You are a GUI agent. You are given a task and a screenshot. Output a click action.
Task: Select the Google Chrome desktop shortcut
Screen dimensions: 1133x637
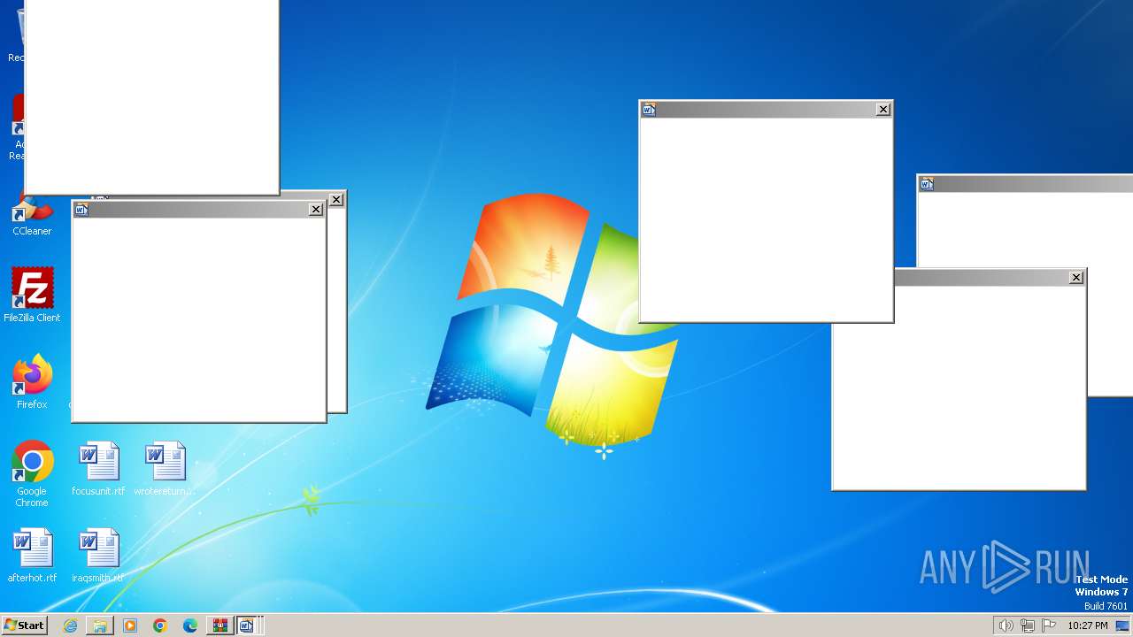[x=32, y=474]
